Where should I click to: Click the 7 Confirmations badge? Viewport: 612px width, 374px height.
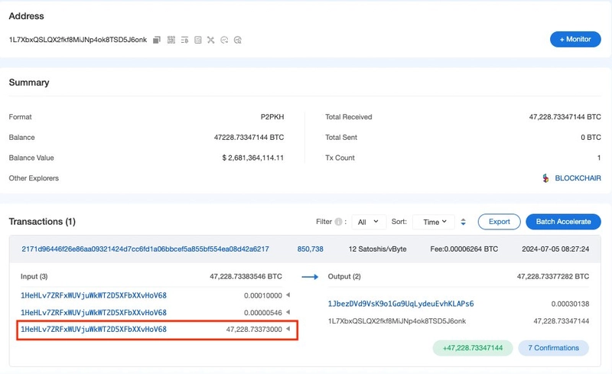553,348
